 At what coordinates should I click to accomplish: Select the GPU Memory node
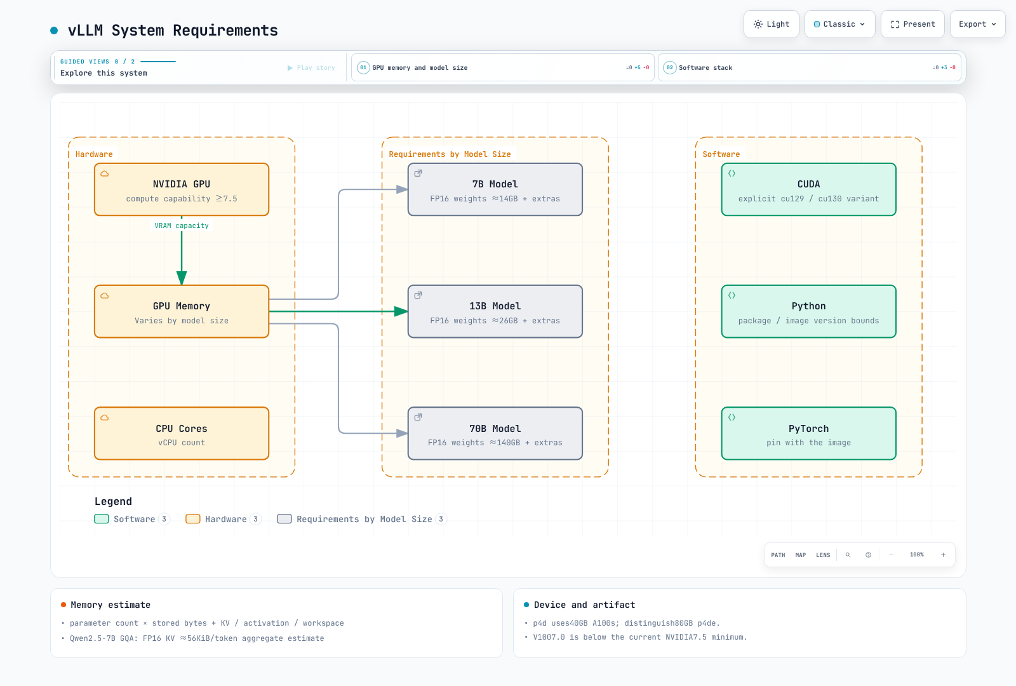[182, 311]
